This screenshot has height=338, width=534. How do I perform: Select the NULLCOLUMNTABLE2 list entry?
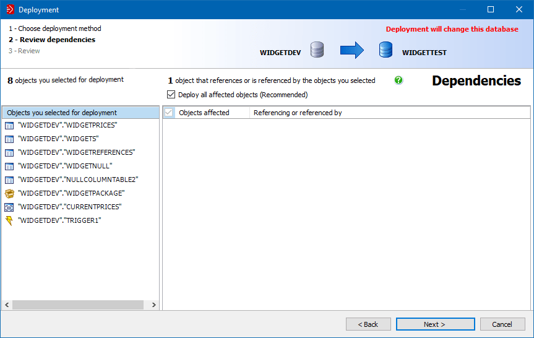click(x=78, y=180)
